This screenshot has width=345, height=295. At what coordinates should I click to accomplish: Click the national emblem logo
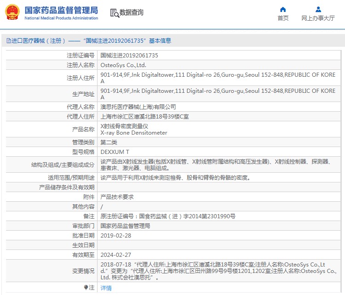(12, 12)
